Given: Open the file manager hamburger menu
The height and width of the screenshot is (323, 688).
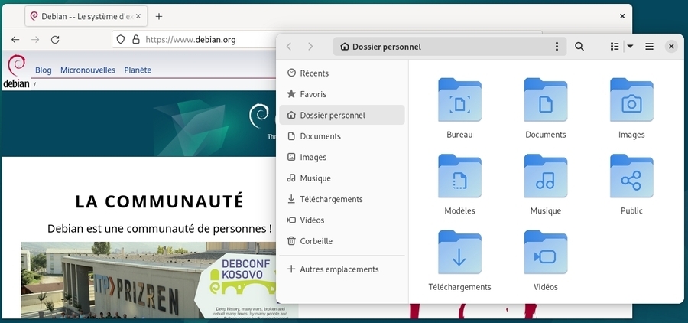Looking at the screenshot, I should pyautogui.click(x=649, y=46).
